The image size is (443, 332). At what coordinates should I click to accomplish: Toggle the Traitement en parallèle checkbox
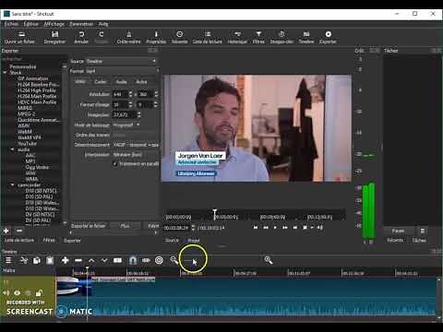tap(115, 164)
